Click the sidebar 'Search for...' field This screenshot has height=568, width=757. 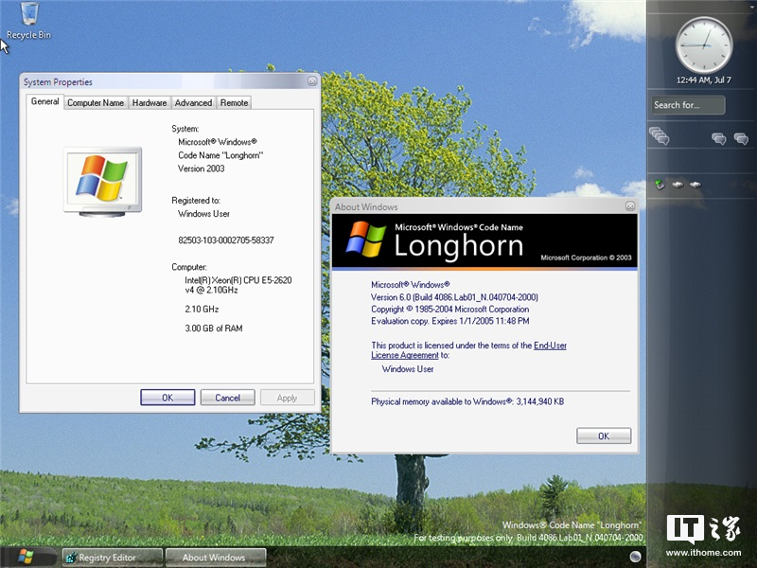(688, 105)
